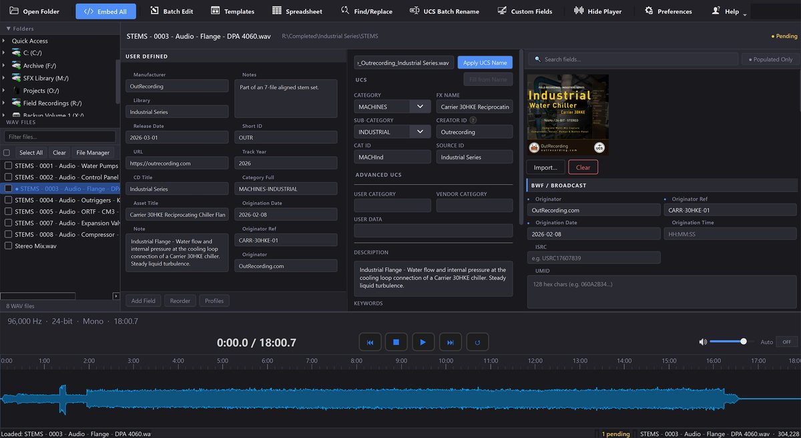
Task: Check the STEMS - 0001 Water Pumps file
Action: (x=8, y=166)
